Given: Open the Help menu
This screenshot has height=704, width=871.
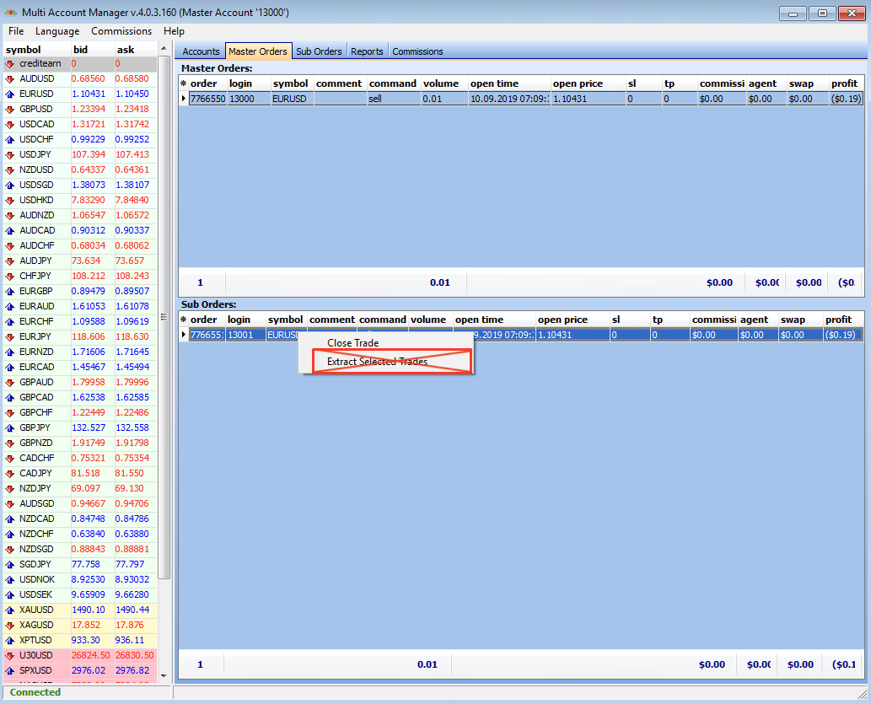Looking at the screenshot, I should pos(174,31).
